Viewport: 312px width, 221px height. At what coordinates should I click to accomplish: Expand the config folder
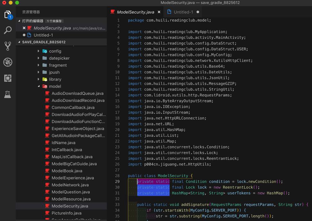coord(38,51)
